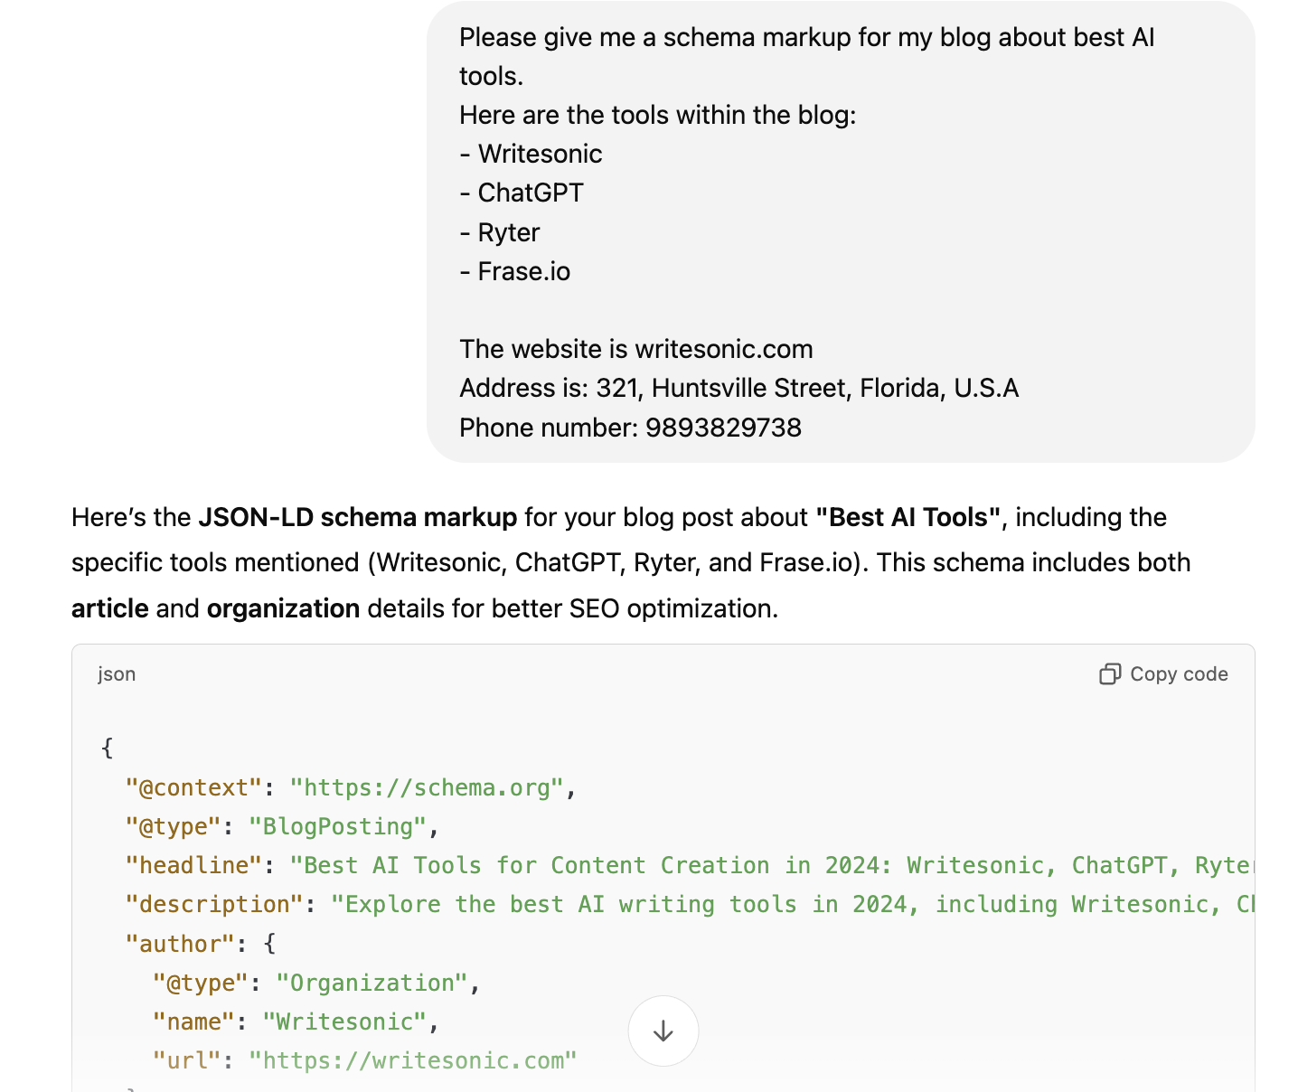Click the "https://writesonic.com" url value

tap(413, 1060)
